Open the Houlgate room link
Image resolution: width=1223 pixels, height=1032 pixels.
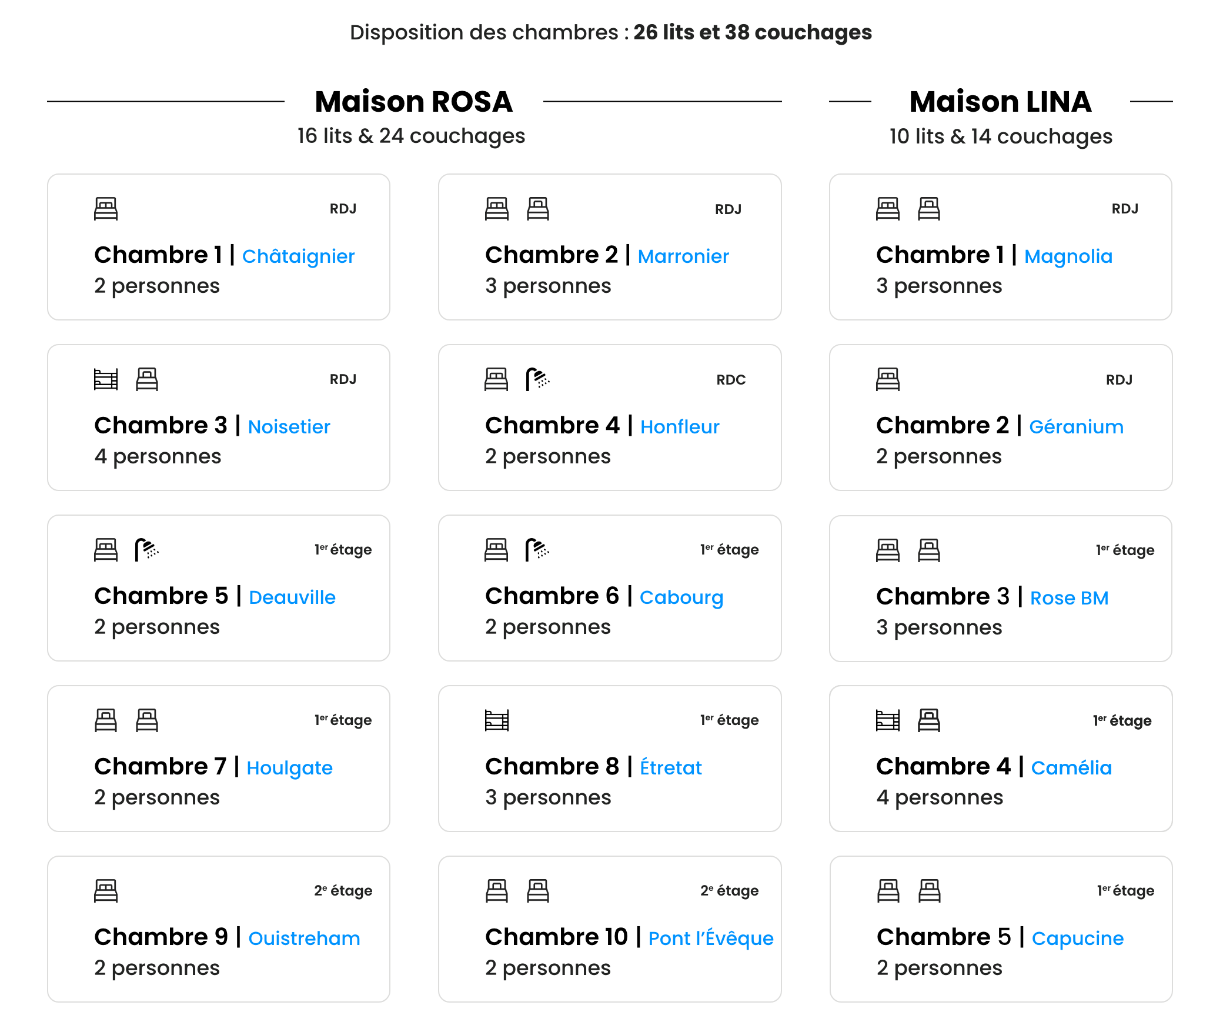click(289, 768)
